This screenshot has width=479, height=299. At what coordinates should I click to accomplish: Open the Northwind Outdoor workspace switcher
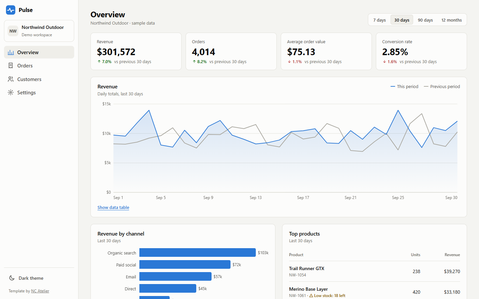coord(39,31)
